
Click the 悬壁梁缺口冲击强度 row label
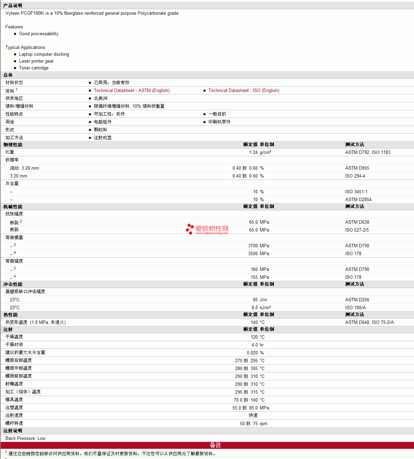click(25, 292)
